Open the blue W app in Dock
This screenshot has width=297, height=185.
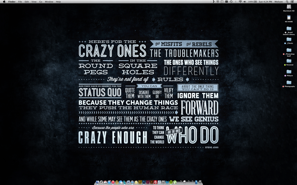coord(167,182)
